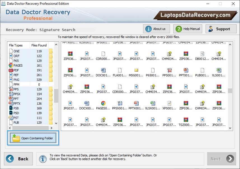This screenshot has height=169, width=240.
Task: Select the PAGES0 Chrome-icon file
Action: click(x=103, y=103)
